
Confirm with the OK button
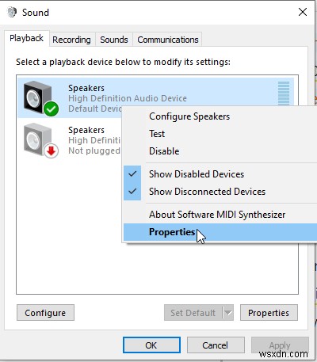pyautogui.click(x=151, y=345)
